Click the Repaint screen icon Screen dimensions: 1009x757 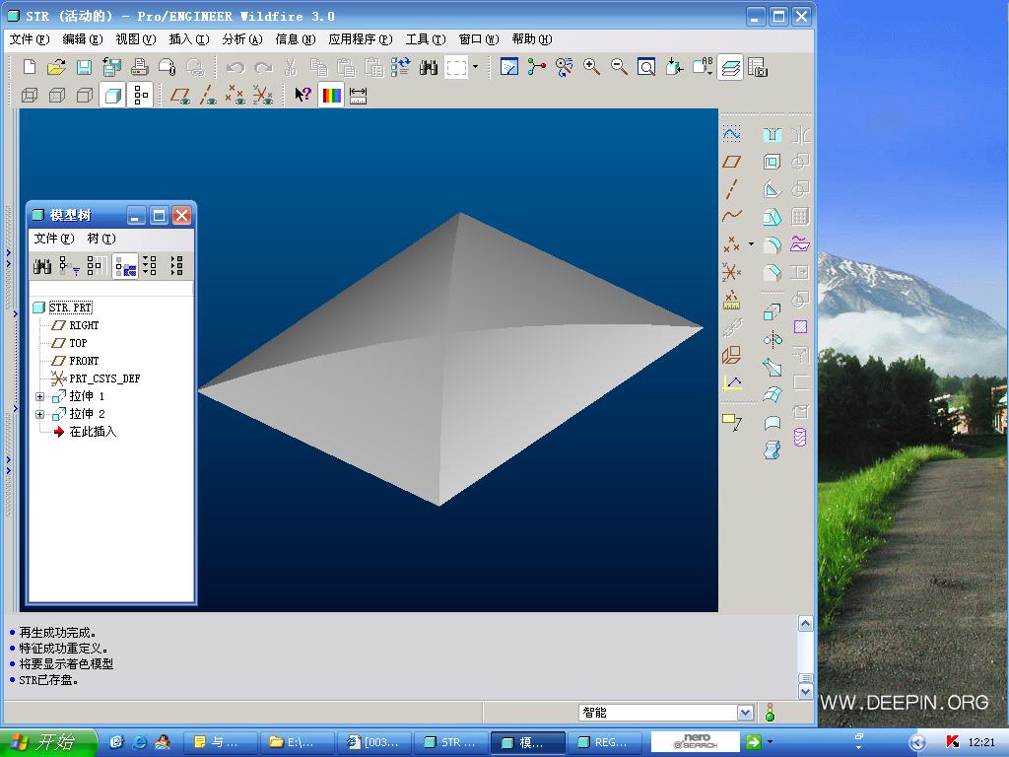509,67
